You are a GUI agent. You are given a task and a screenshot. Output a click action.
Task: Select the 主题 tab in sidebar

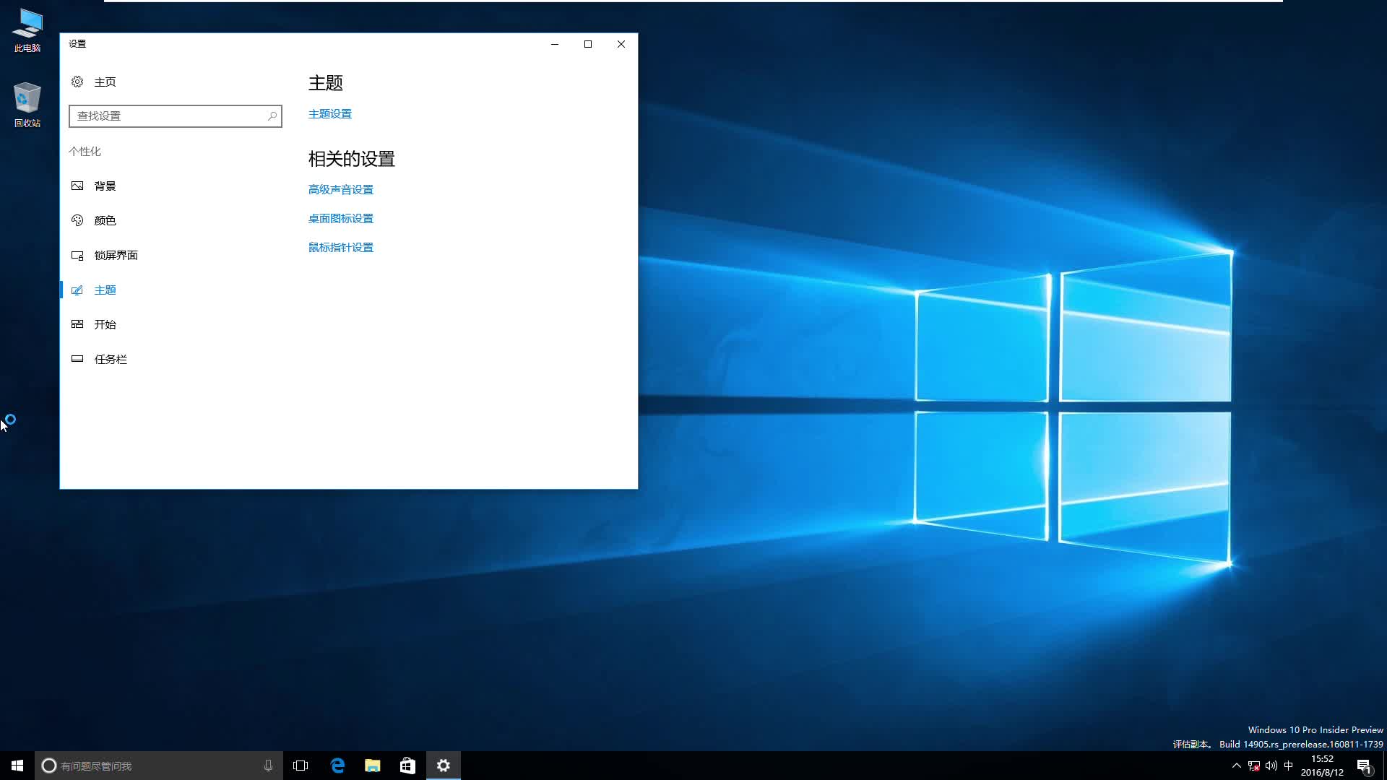(105, 290)
